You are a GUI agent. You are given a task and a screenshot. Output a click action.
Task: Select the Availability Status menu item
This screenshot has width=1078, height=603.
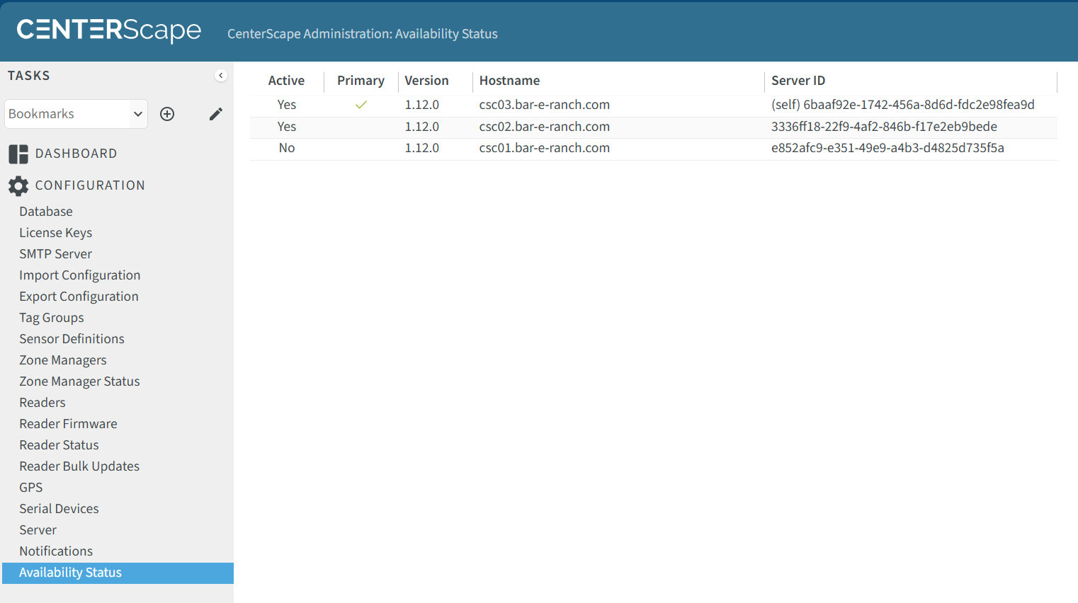pyautogui.click(x=71, y=573)
